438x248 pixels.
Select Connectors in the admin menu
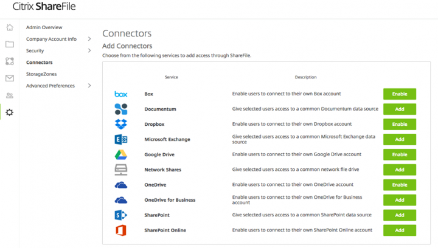[39, 63]
